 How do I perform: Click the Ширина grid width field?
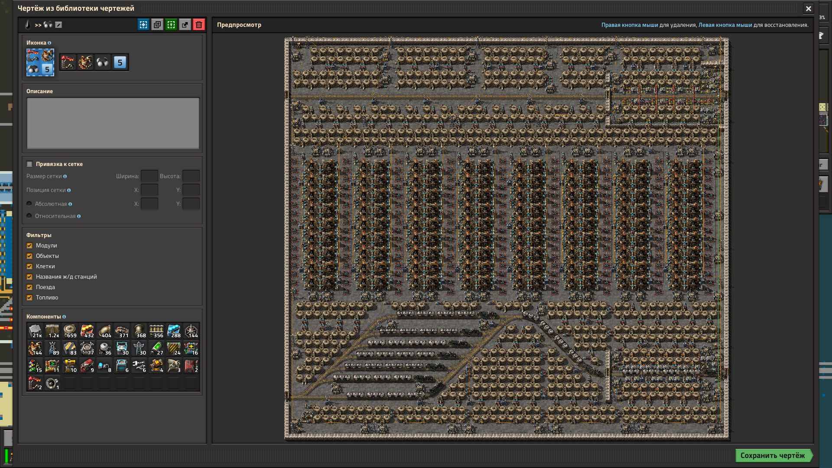click(149, 176)
